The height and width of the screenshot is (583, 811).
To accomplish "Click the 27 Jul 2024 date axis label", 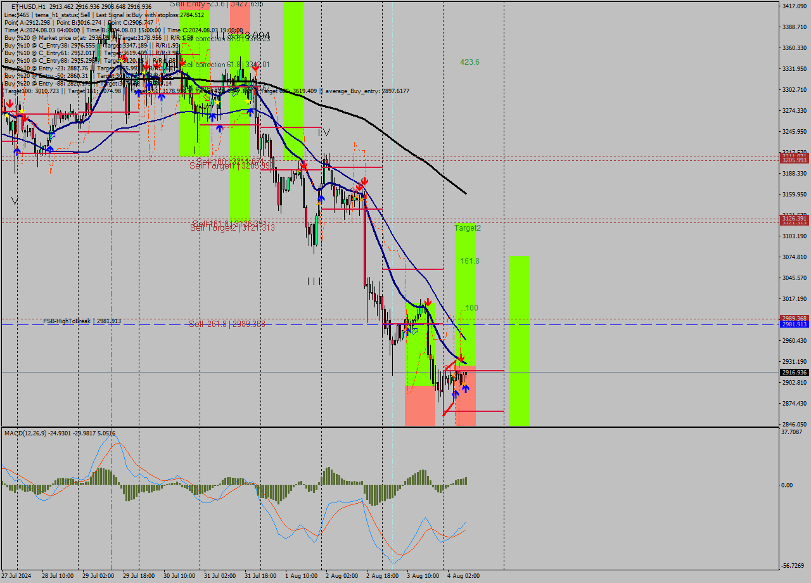I will pos(16,577).
